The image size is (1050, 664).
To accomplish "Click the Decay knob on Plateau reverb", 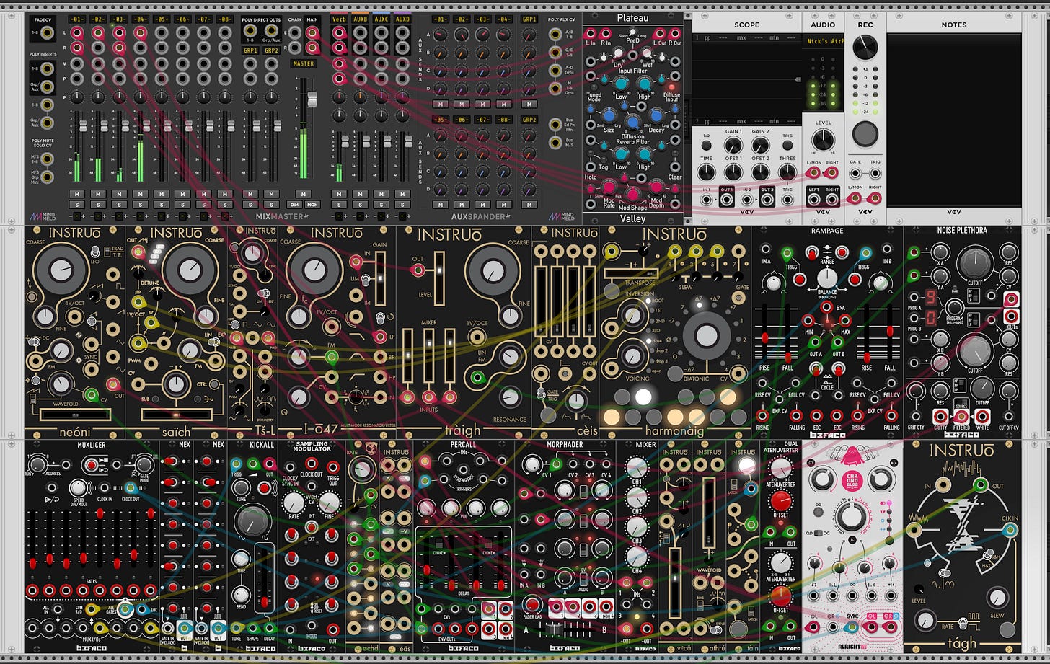I will (656, 115).
